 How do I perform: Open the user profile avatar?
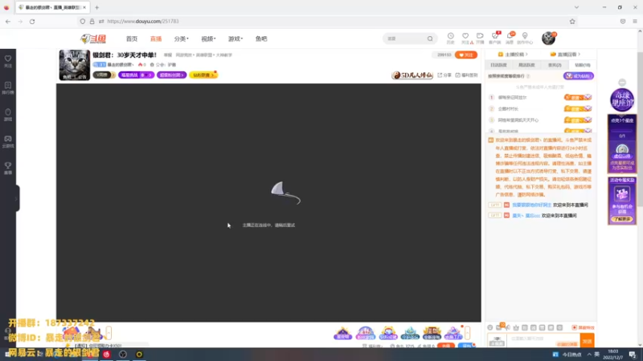click(x=548, y=39)
